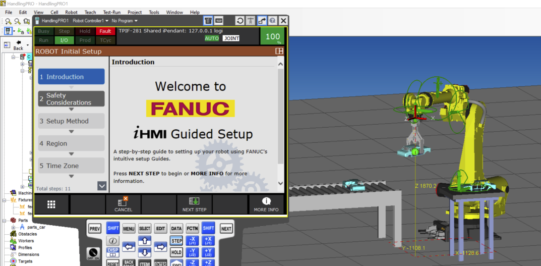Select step 4 Region
Image resolution: width=541 pixels, height=266 pixels.
(71, 143)
